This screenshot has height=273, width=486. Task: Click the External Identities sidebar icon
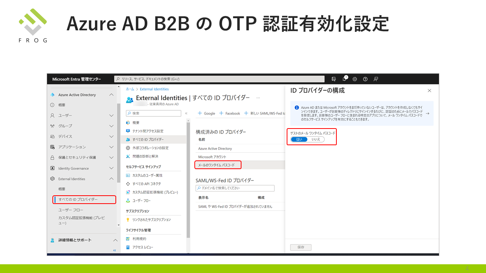pyautogui.click(x=52, y=179)
